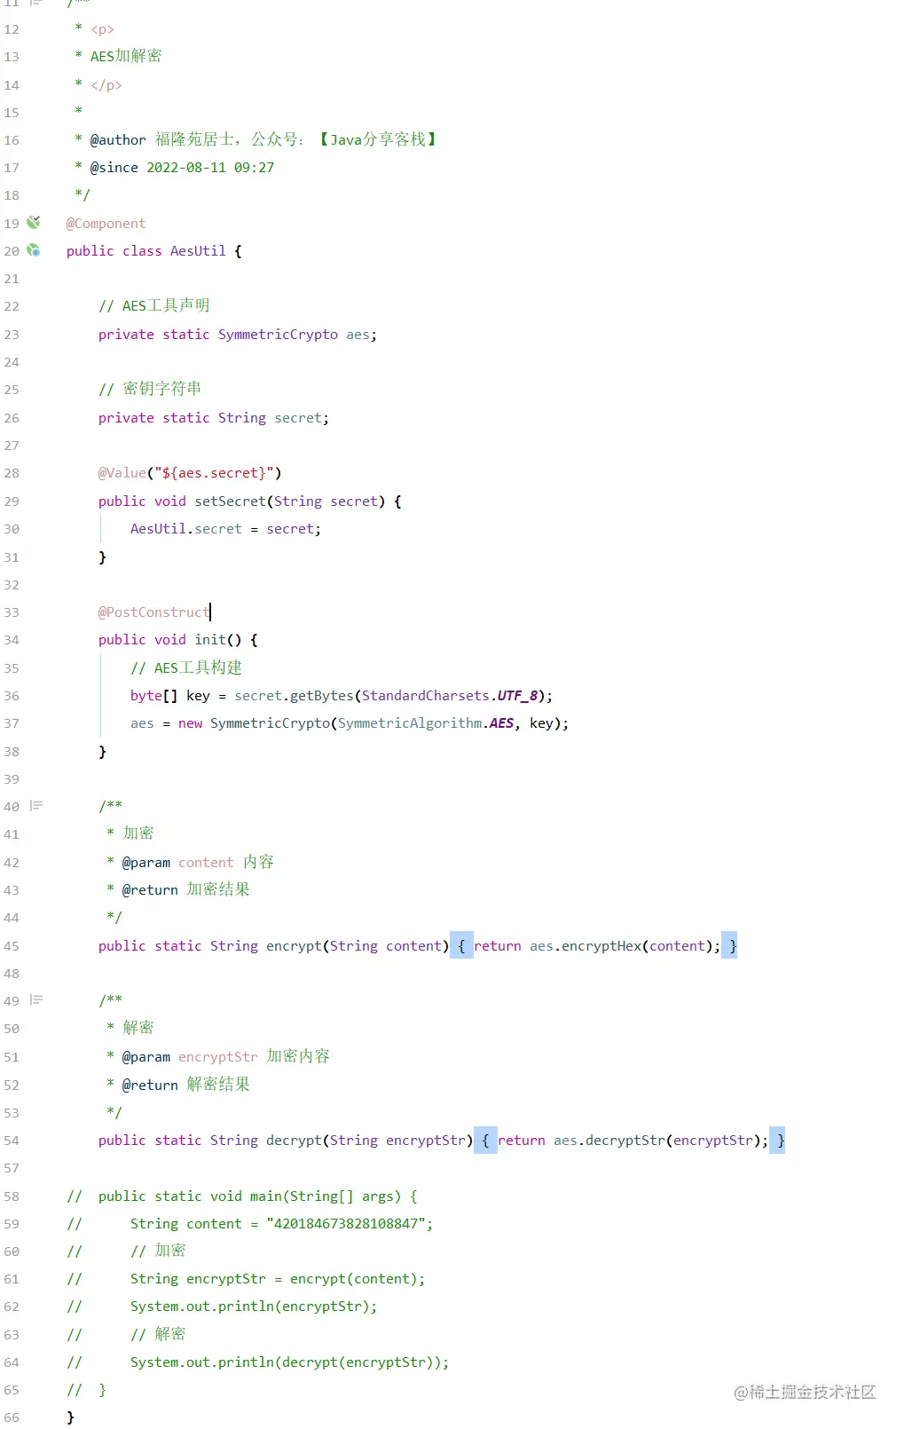Expand folded decrypt method closing brace
This screenshot has width=904, height=1429.
(778, 1141)
